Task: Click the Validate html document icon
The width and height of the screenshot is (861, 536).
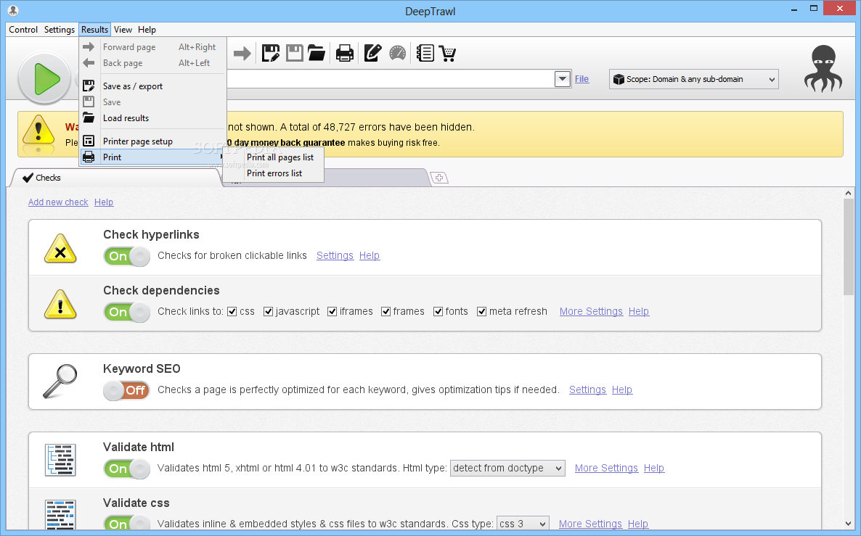Action: [x=60, y=460]
